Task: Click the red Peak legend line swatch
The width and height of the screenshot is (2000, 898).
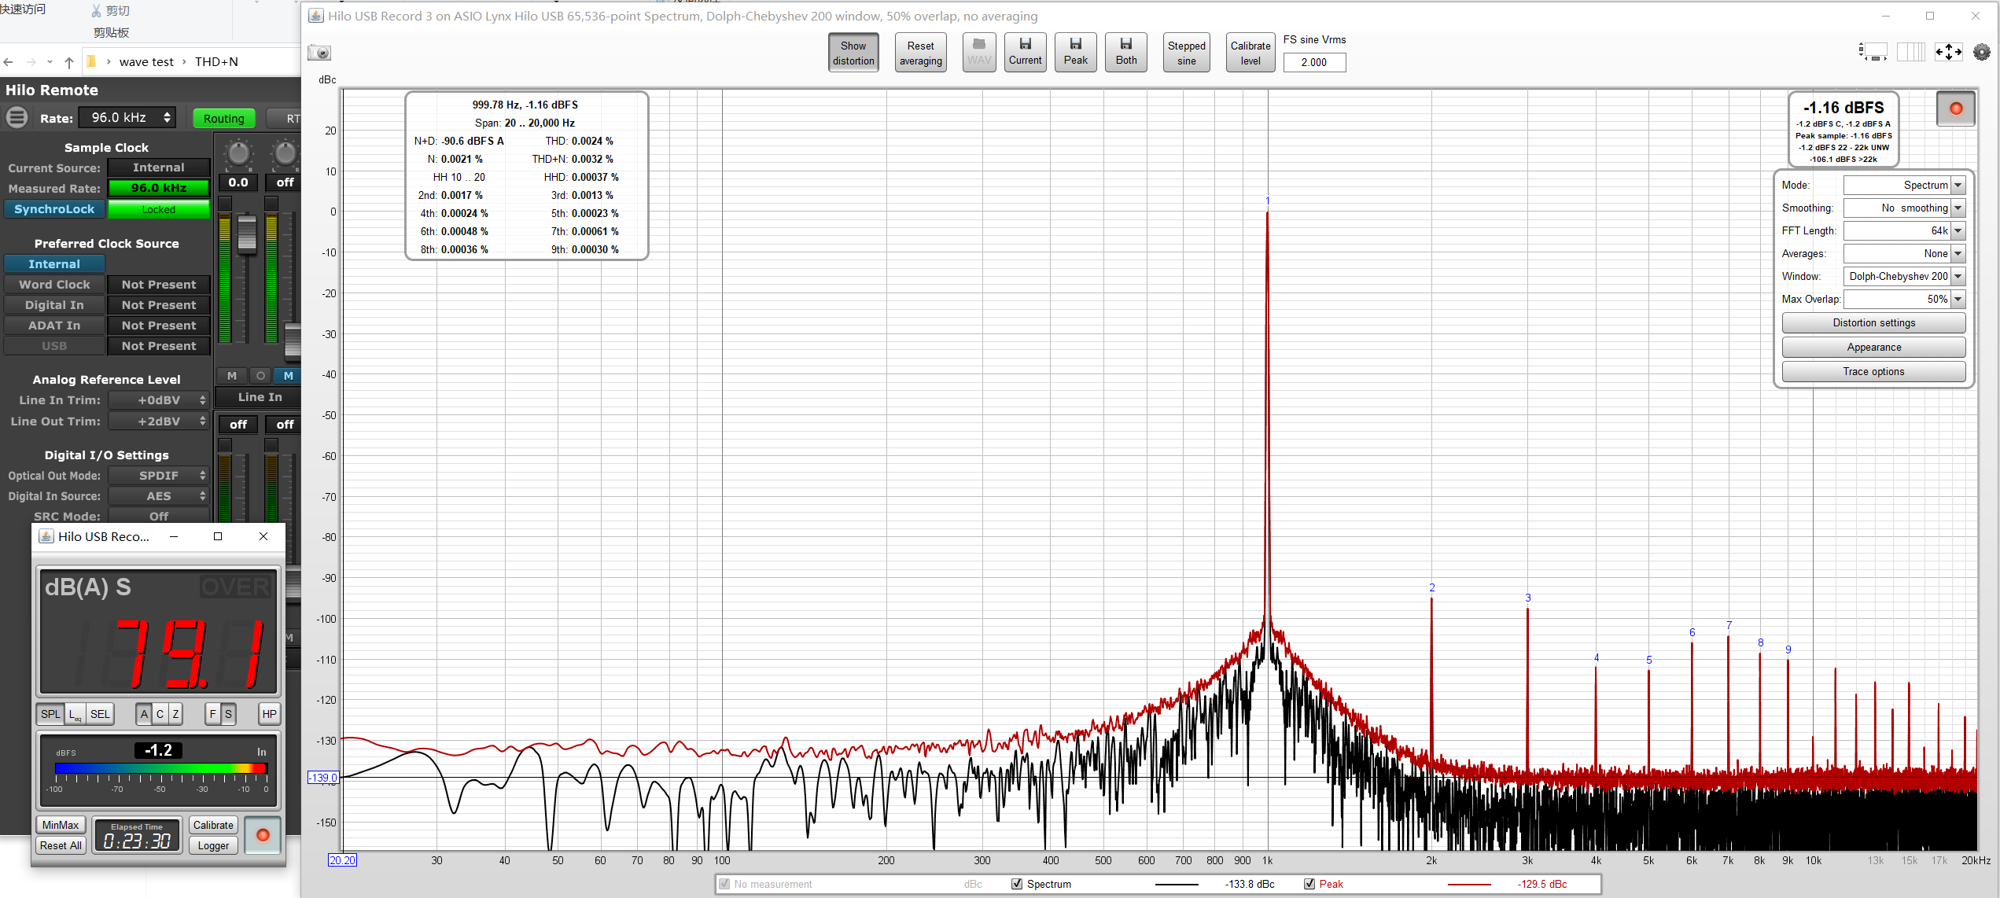Action: coord(1469,885)
